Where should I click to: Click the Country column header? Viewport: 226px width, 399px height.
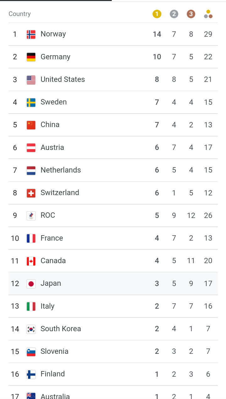pyautogui.click(x=20, y=14)
